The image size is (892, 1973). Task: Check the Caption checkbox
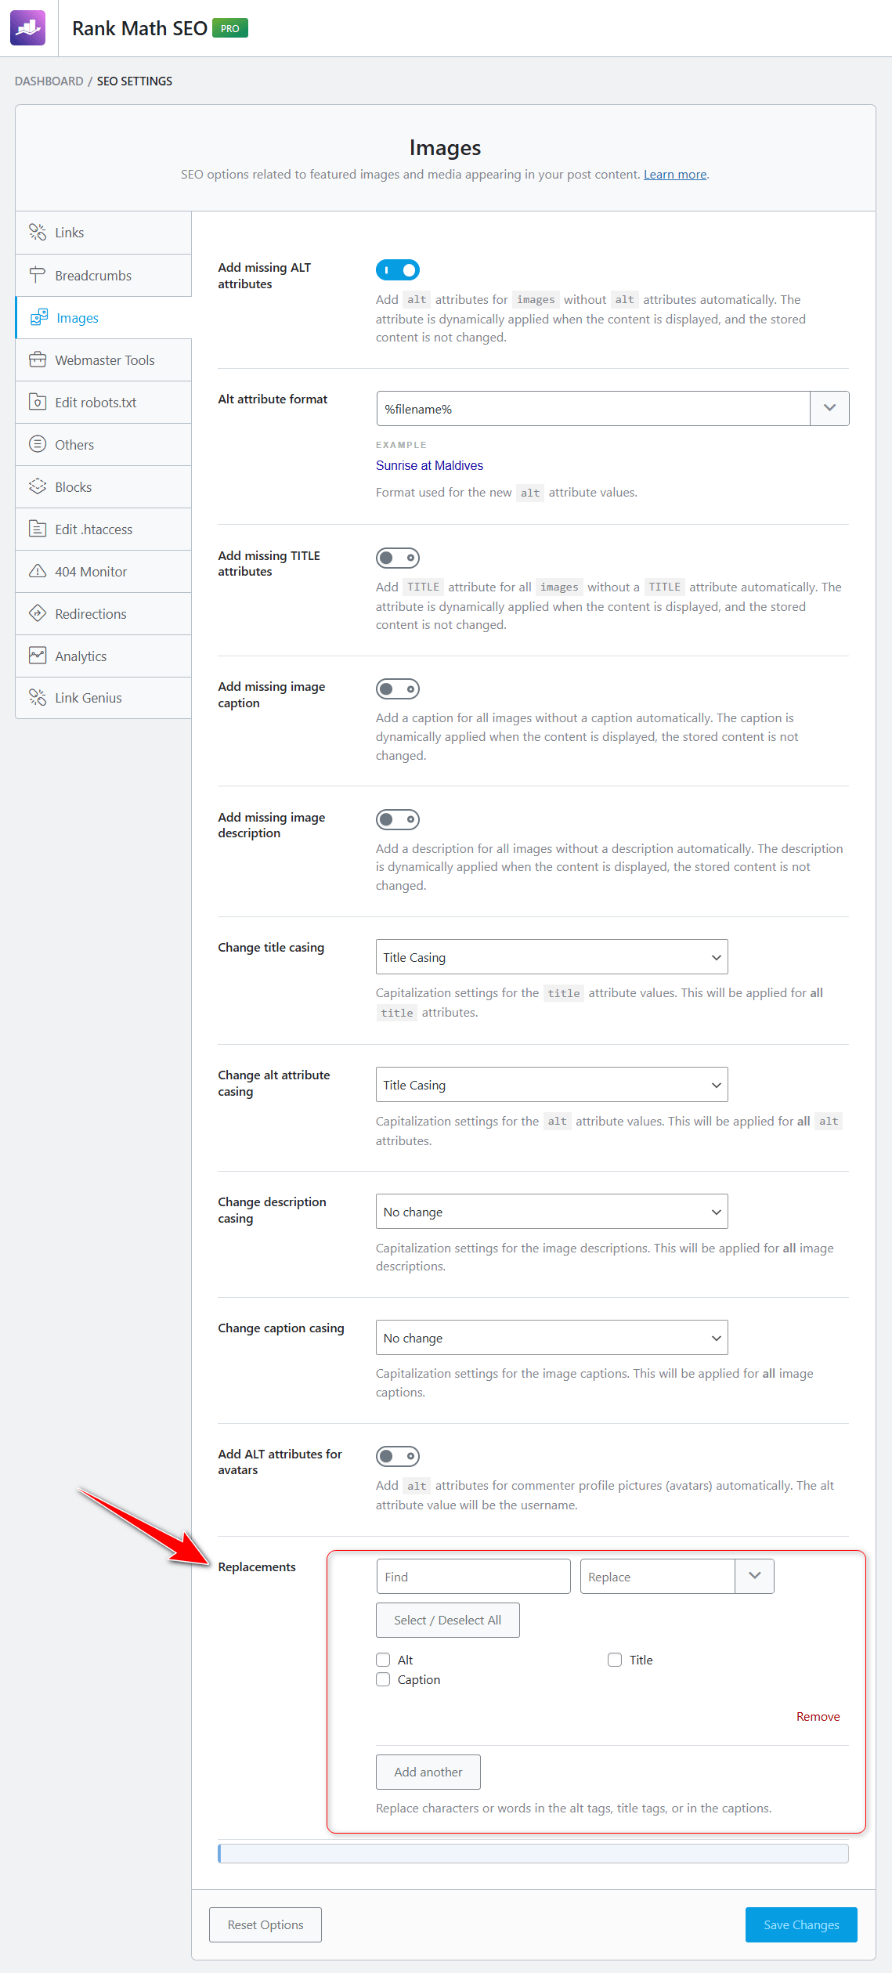[383, 1679]
